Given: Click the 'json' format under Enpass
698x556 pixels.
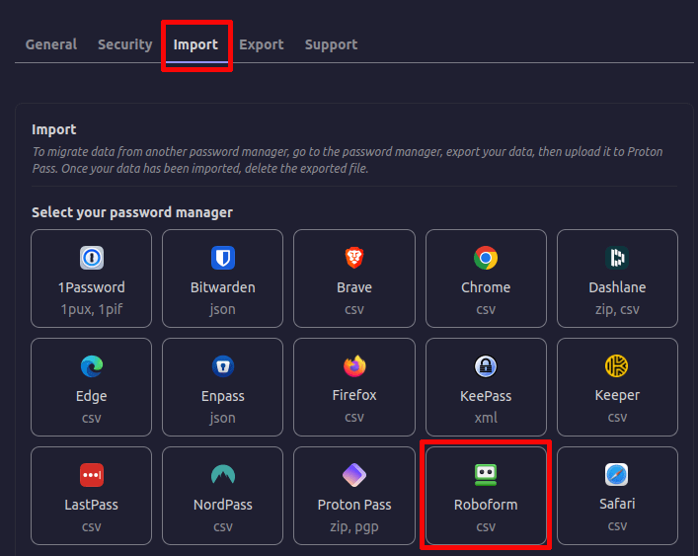Looking at the screenshot, I should 222,418.
